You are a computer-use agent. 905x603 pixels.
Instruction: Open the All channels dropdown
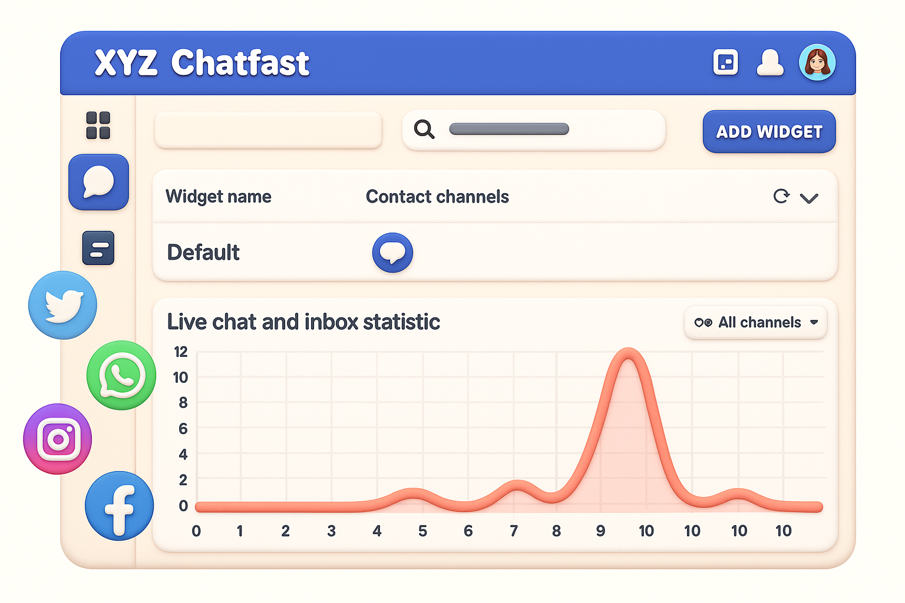(756, 323)
